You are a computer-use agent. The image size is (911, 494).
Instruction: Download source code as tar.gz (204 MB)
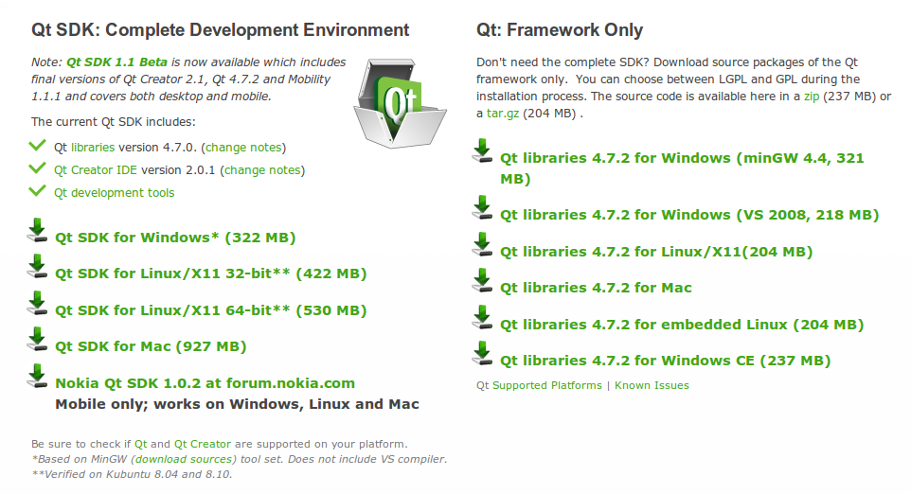503,114
